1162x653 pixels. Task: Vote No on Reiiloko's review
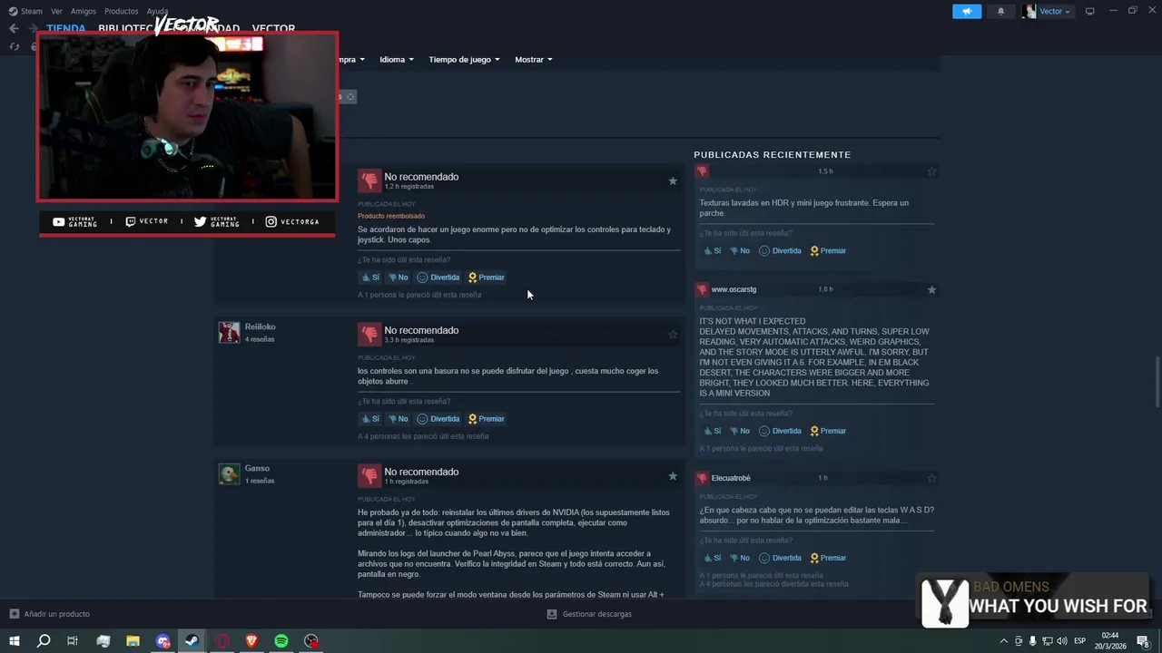click(398, 419)
